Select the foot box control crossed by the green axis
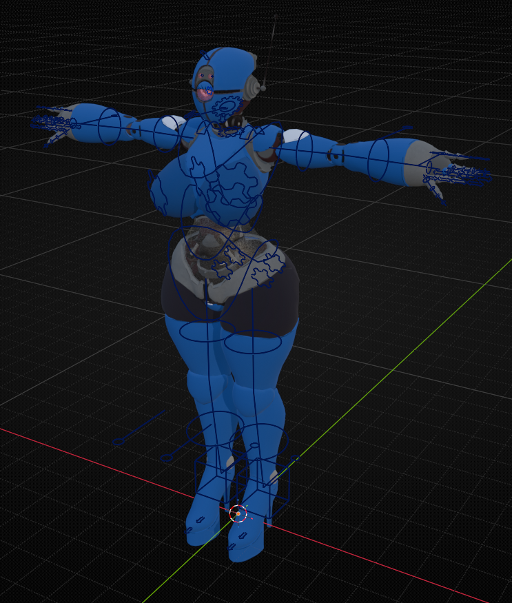The image size is (512, 603). click(x=263, y=488)
